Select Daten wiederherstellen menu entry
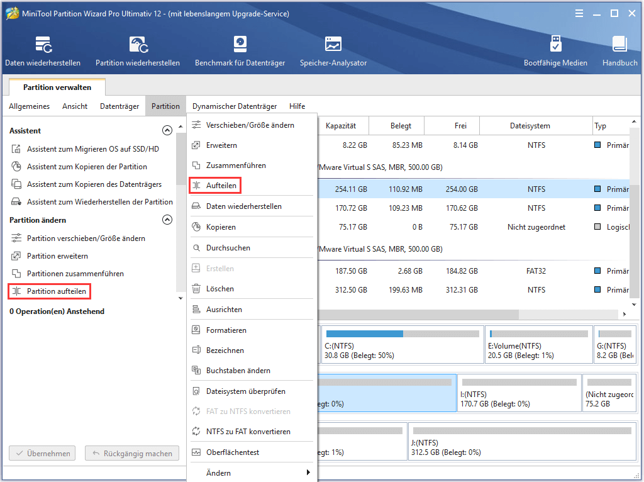Image resolution: width=644 pixels, height=482 pixels. pyautogui.click(x=252, y=206)
